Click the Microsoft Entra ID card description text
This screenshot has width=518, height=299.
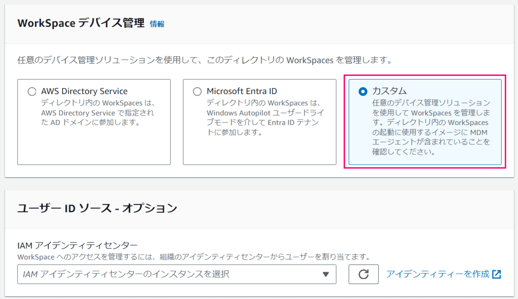[265, 118]
